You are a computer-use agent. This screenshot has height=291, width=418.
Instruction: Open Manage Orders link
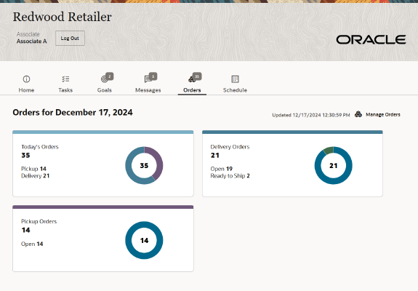coord(383,114)
